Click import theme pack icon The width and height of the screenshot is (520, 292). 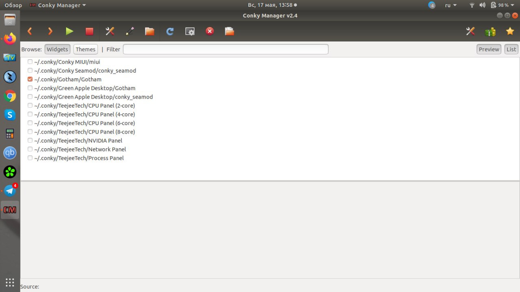[230, 31]
